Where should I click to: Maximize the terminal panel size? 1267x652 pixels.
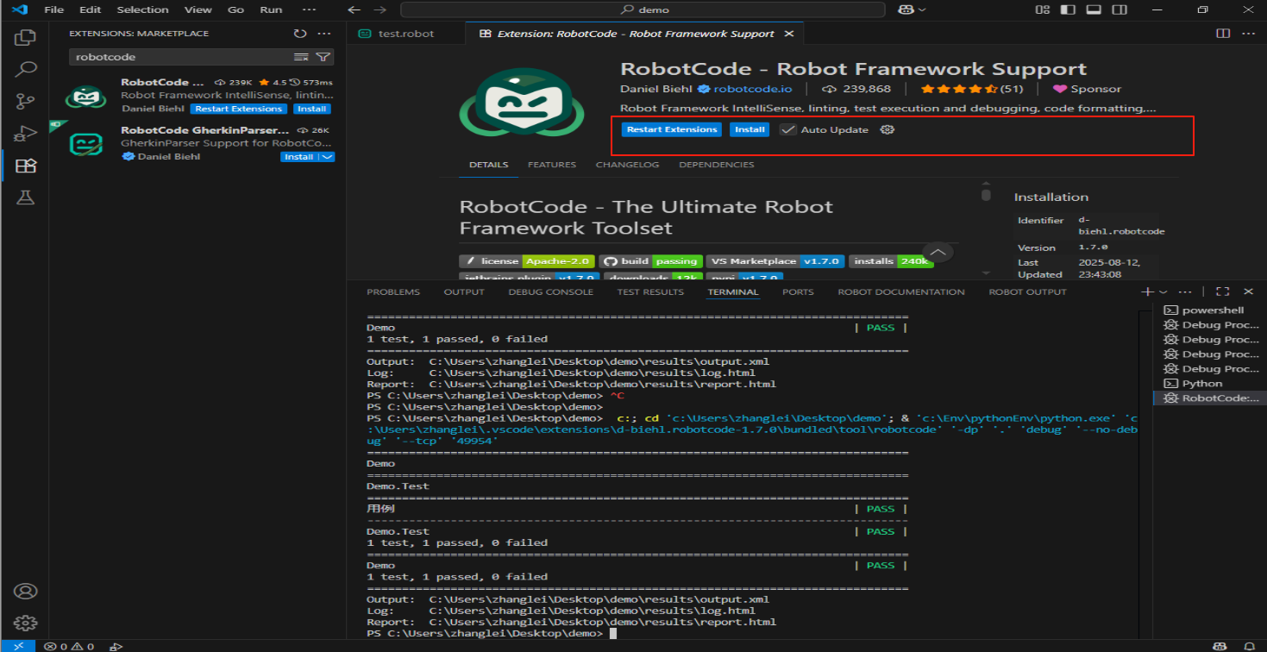(1222, 292)
